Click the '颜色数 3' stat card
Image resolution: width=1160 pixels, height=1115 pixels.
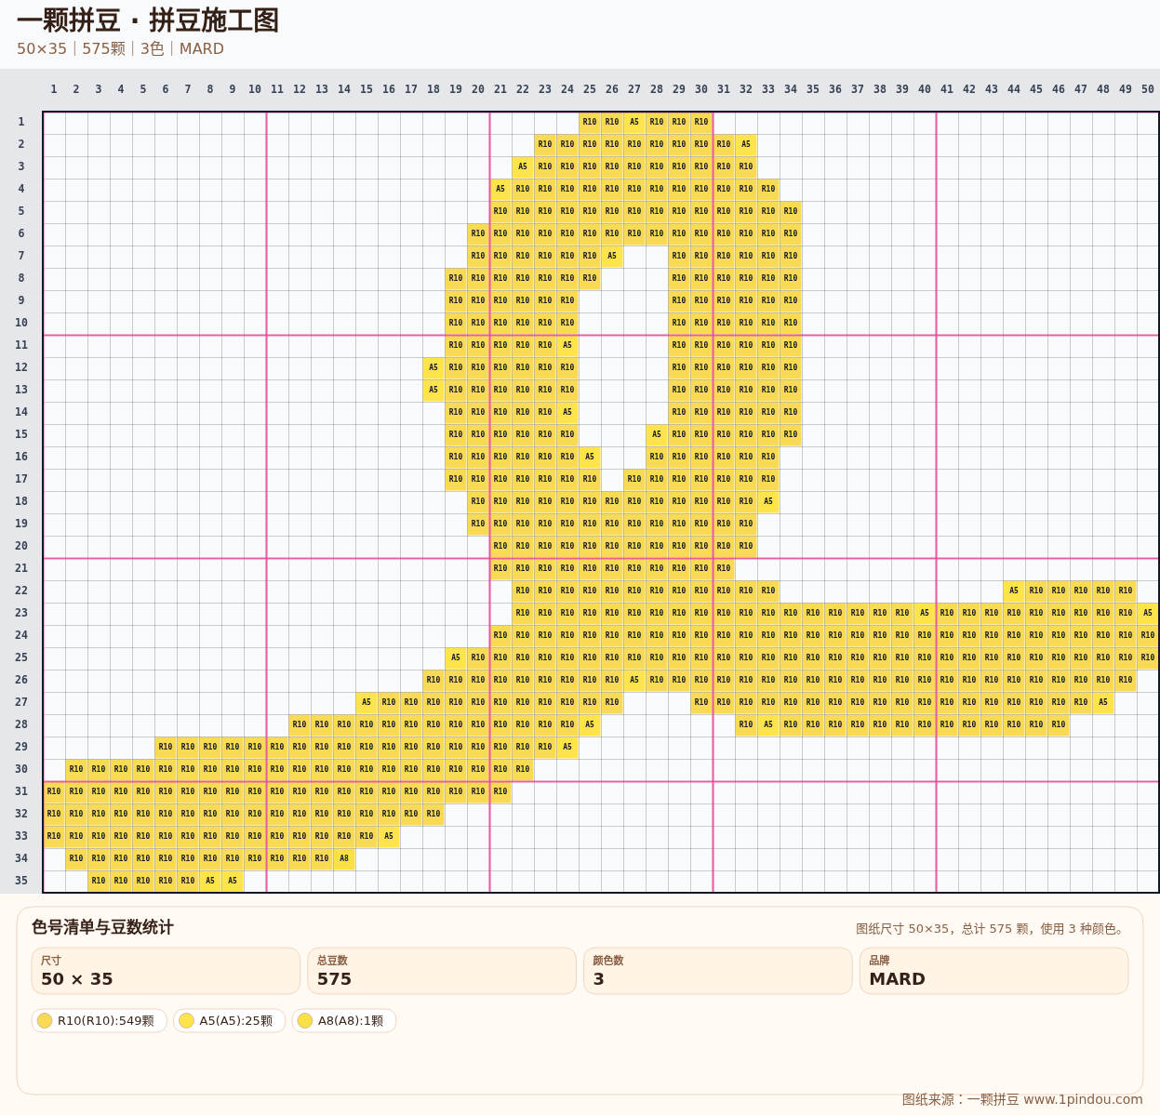[x=718, y=971]
